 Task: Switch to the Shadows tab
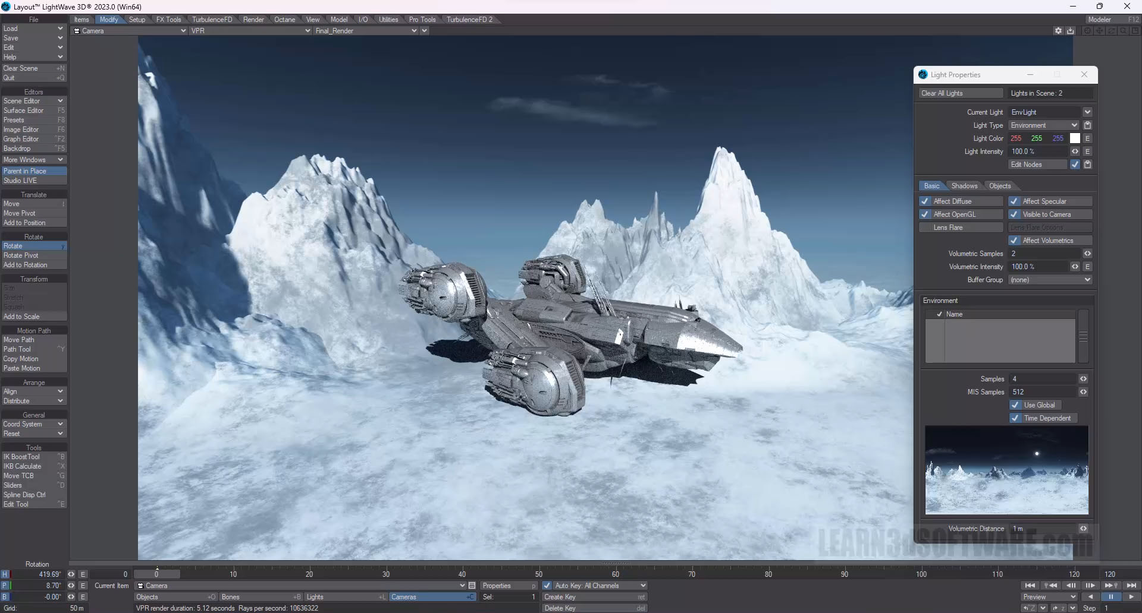[964, 185]
